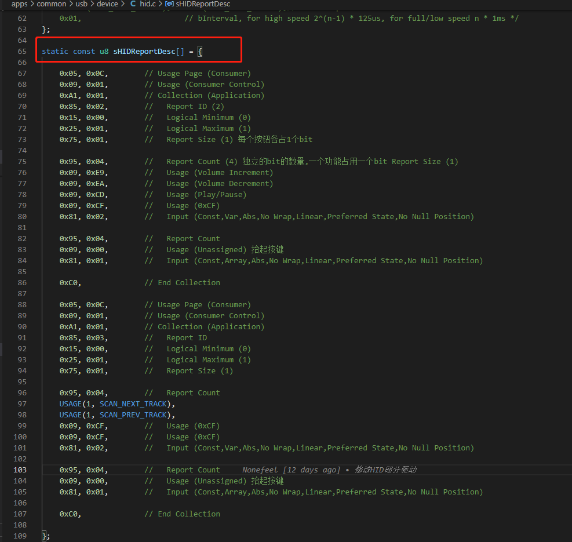The height and width of the screenshot is (542, 572).
Task: Select the sHIDReportDesc breadcrumb symbol
Action: 203,4
